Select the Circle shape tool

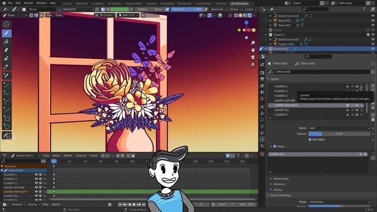pos(6,127)
